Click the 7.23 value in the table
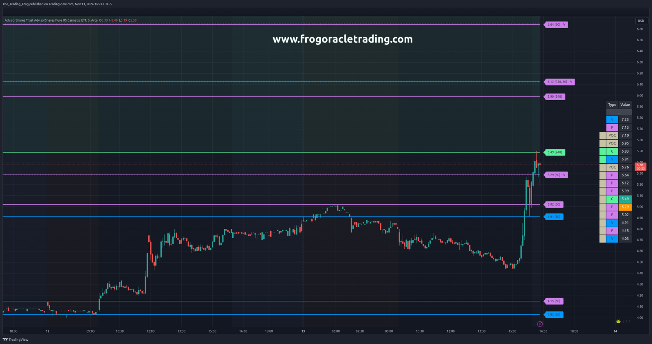This screenshot has width=652, height=344. 625,120
